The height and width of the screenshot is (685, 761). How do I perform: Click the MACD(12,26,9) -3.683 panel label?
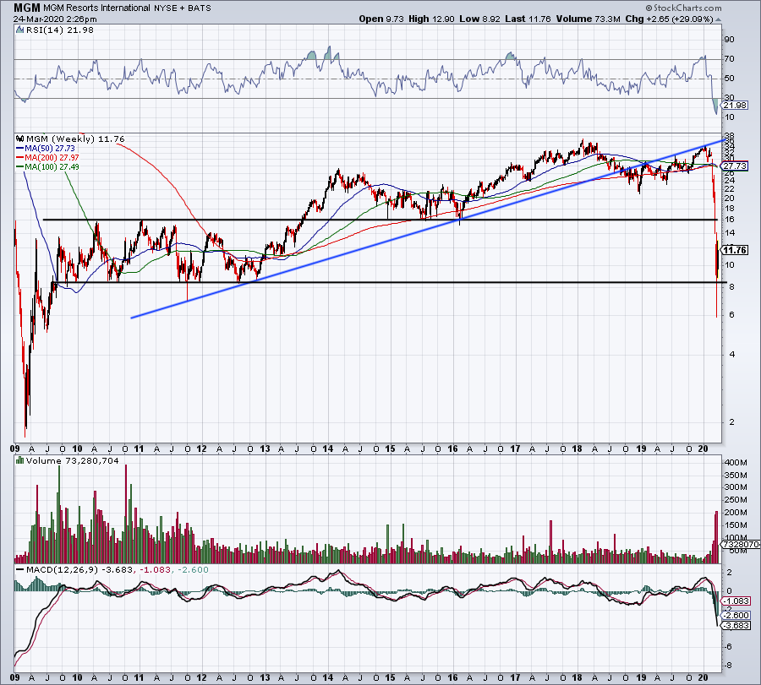point(79,569)
